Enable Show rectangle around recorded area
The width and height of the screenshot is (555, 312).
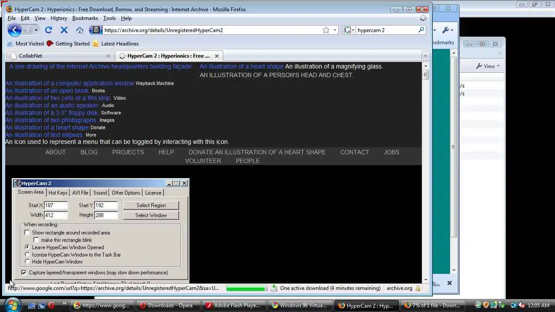pos(27,233)
